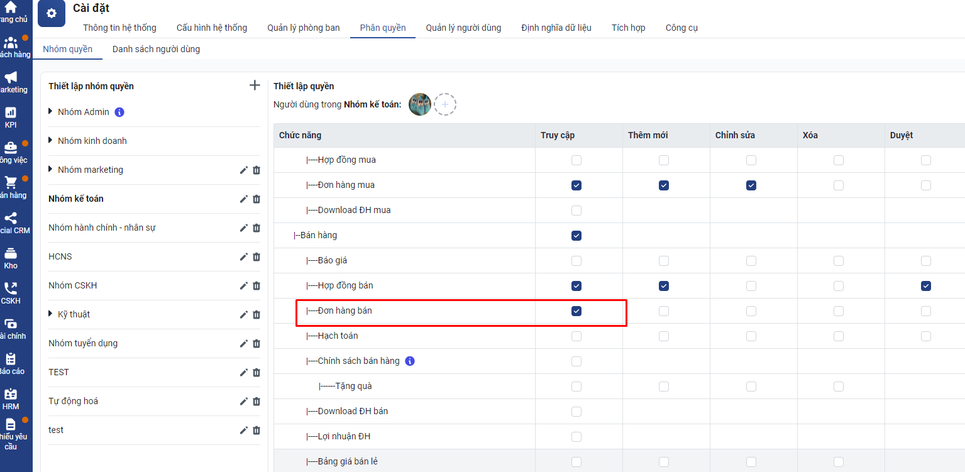Click the settings gear icon in header
Viewport: 965px width, 472px height.
click(52, 14)
